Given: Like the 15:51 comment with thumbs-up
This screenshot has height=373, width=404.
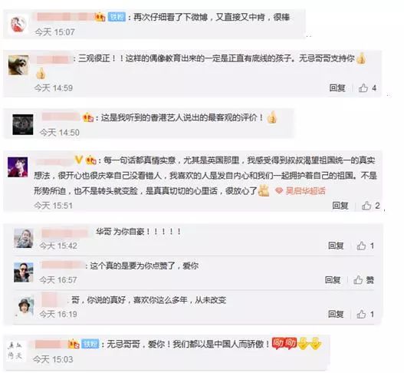Looking at the screenshot, I should 370,206.
